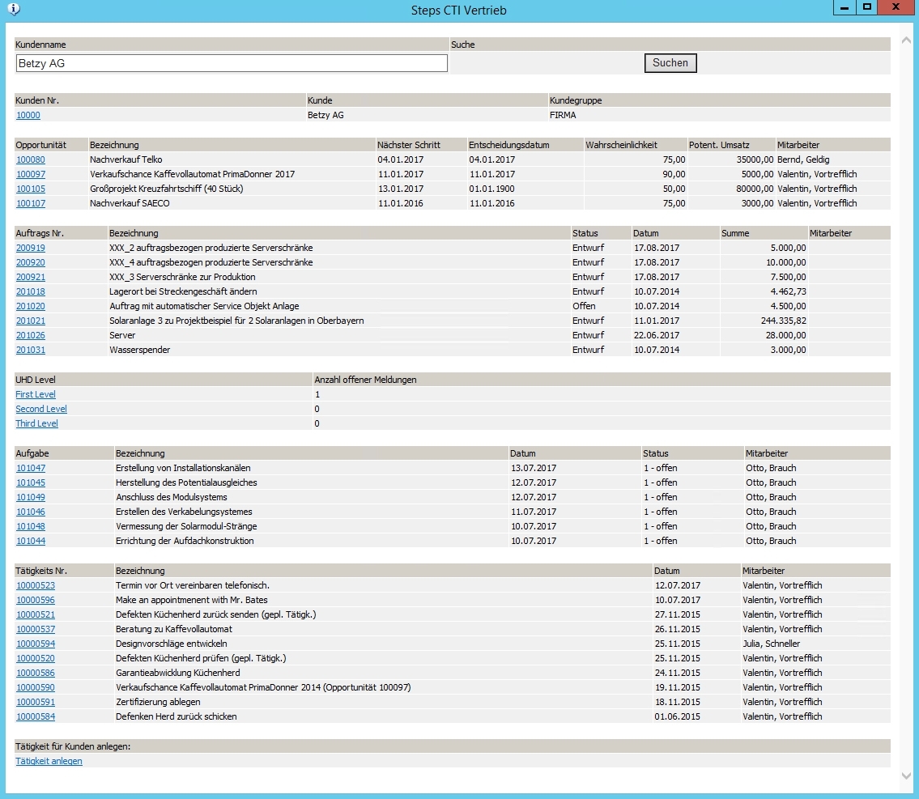
Task: Click 'Make an appointmenent with Mr. Bates'
Action: pos(192,601)
